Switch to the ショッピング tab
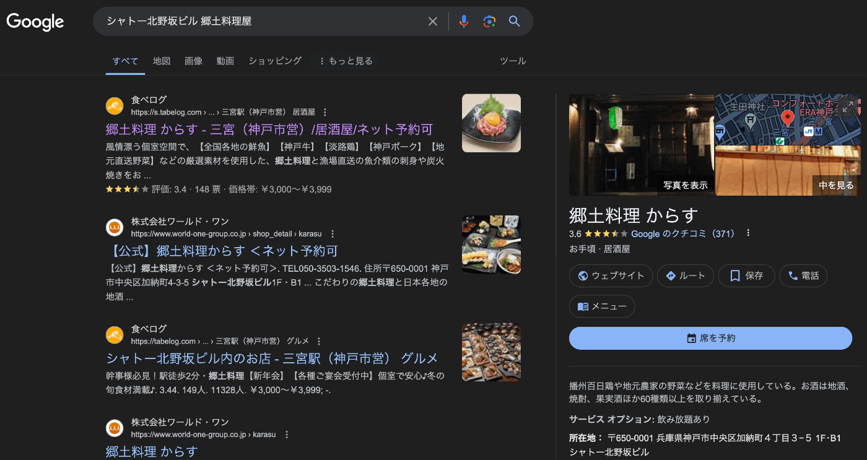867x460 pixels. pos(275,61)
